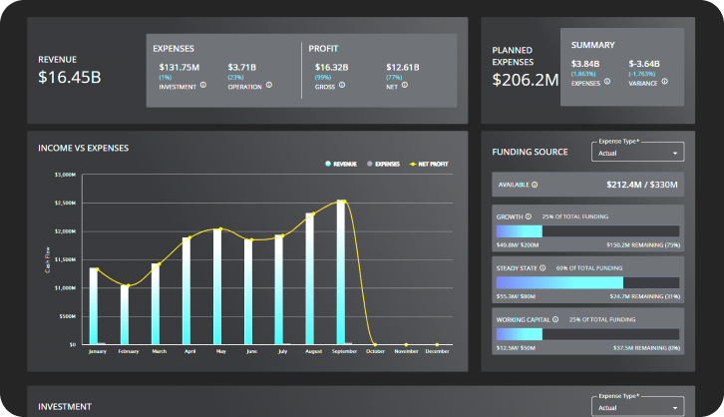Click the Operation info icon under Expenses
Viewport: 724px width, 417px height.
tap(270, 86)
